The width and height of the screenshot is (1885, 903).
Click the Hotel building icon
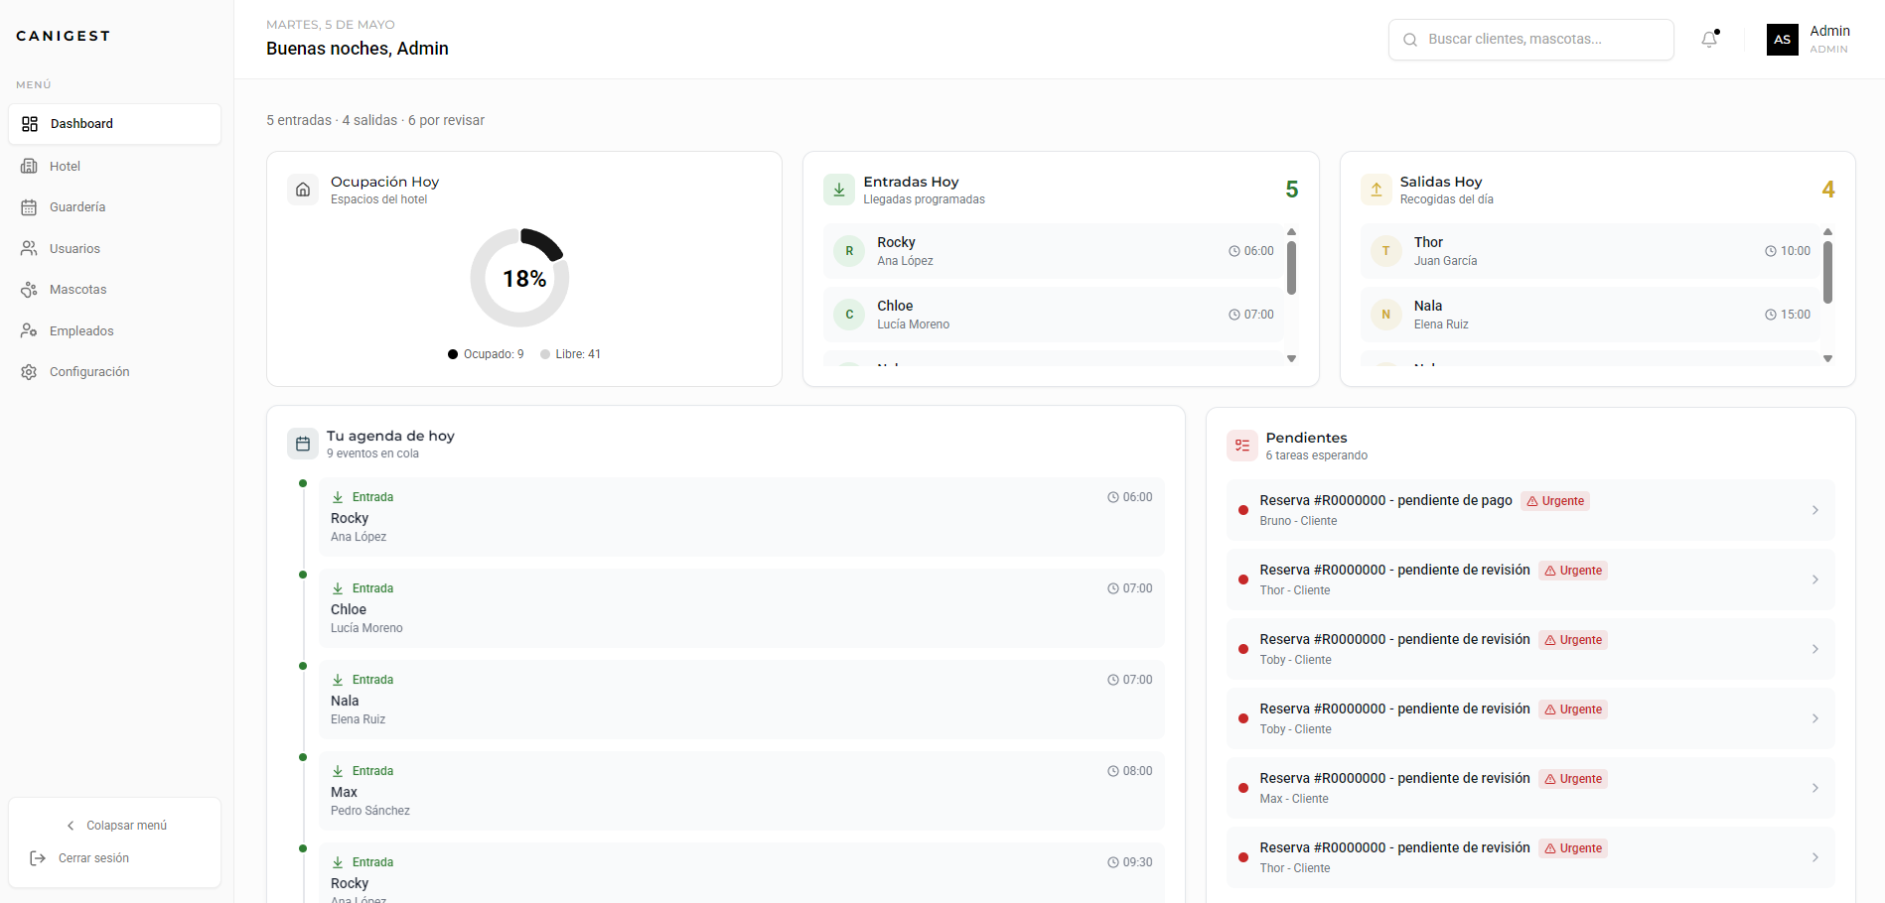point(30,166)
